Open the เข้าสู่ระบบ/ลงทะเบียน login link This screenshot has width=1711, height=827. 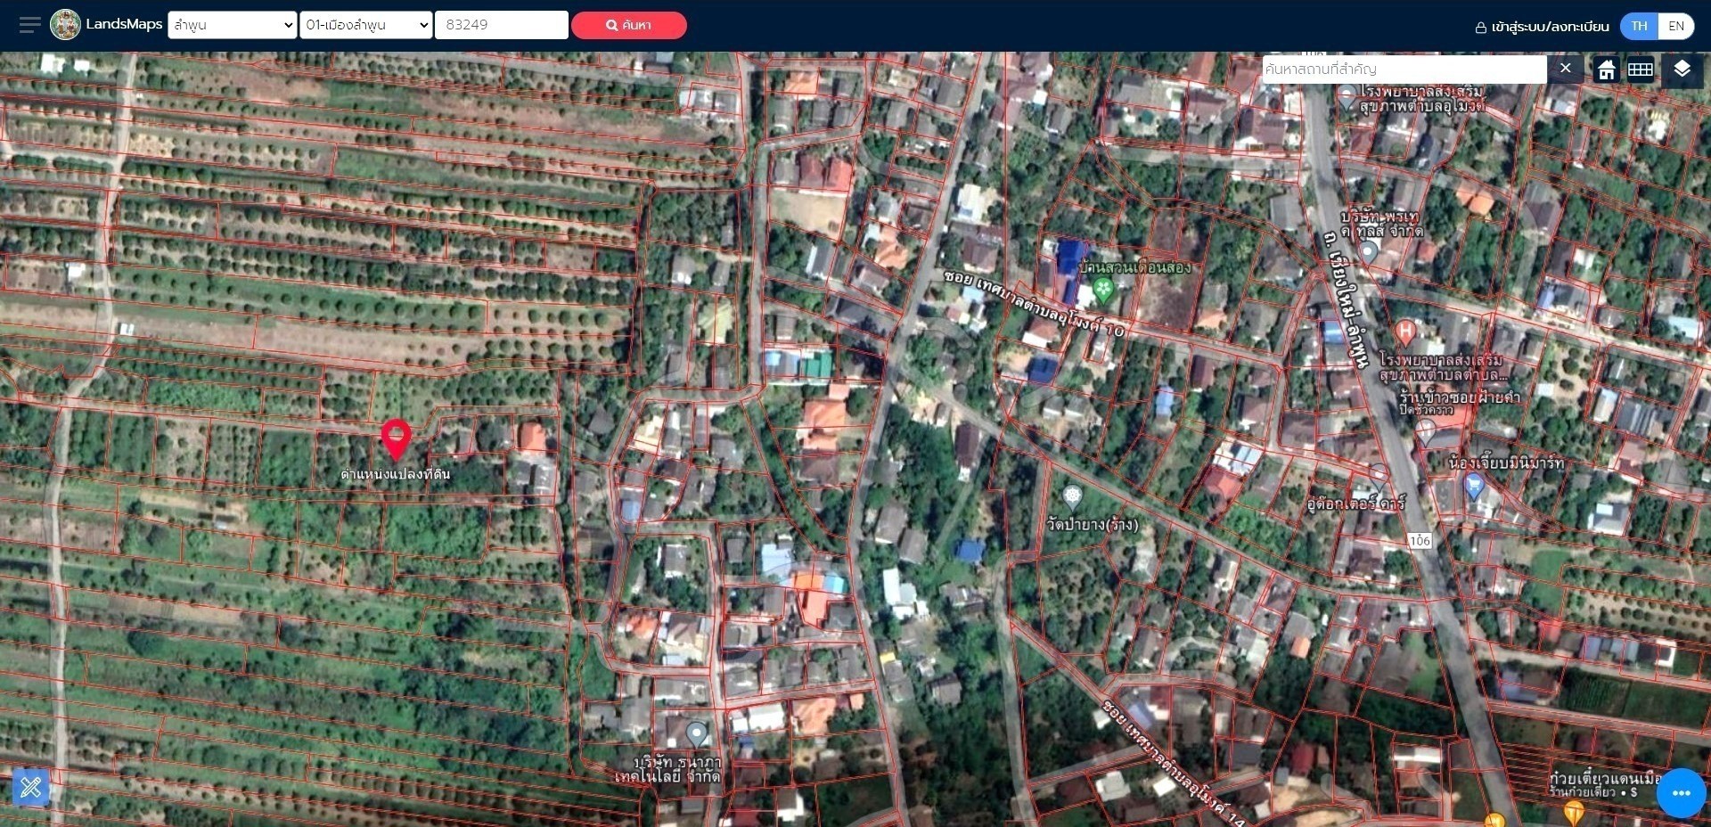[x=1542, y=27]
